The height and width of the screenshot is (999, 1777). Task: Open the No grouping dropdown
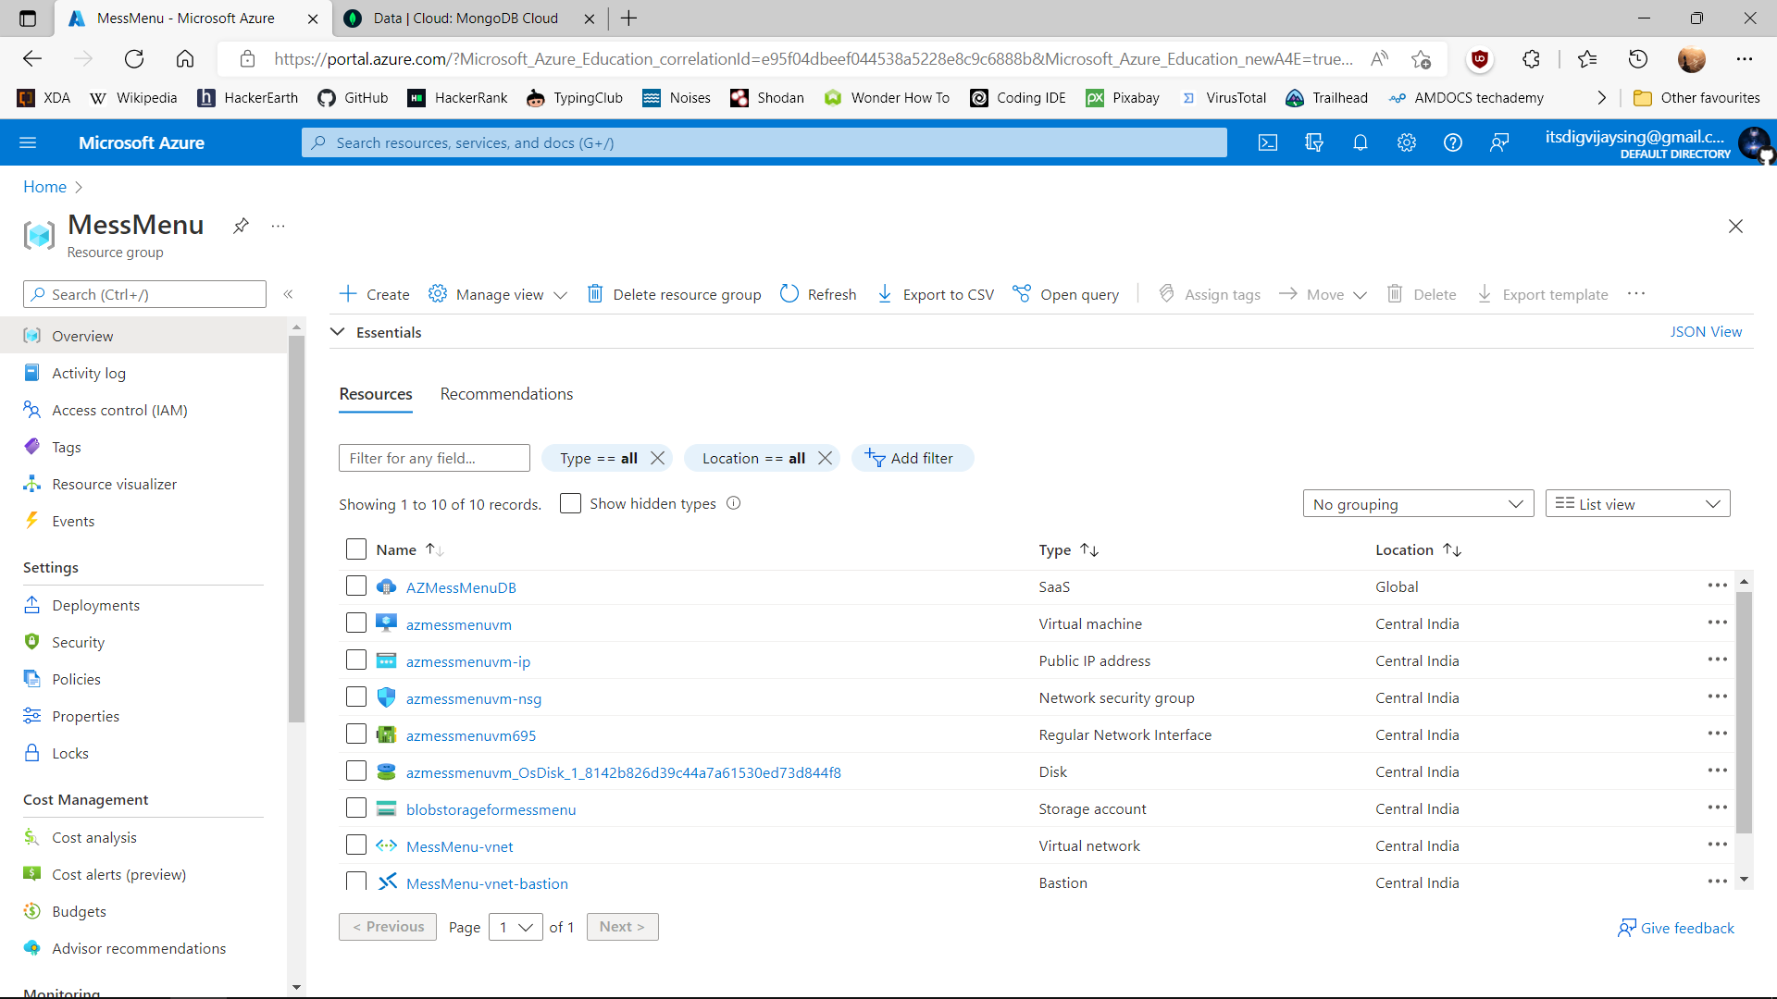(1418, 503)
